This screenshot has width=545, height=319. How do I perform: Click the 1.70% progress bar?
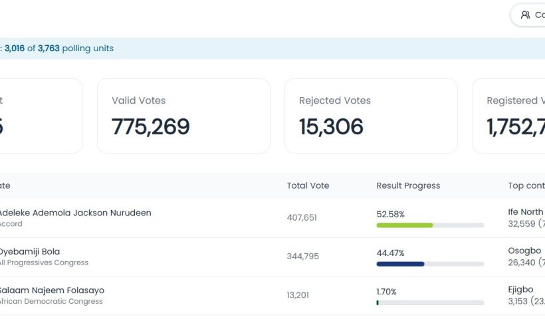click(430, 302)
